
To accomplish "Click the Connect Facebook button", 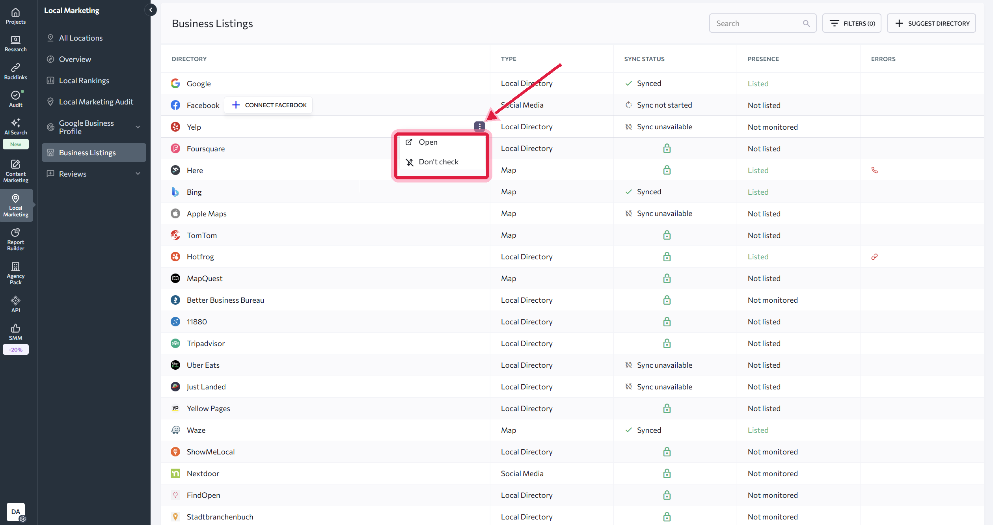I will [268, 105].
